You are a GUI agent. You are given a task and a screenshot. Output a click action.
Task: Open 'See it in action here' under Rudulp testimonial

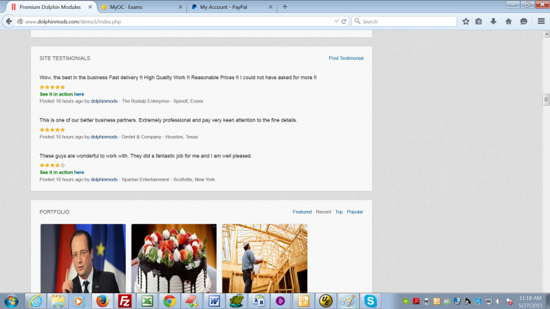pos(62,94)
